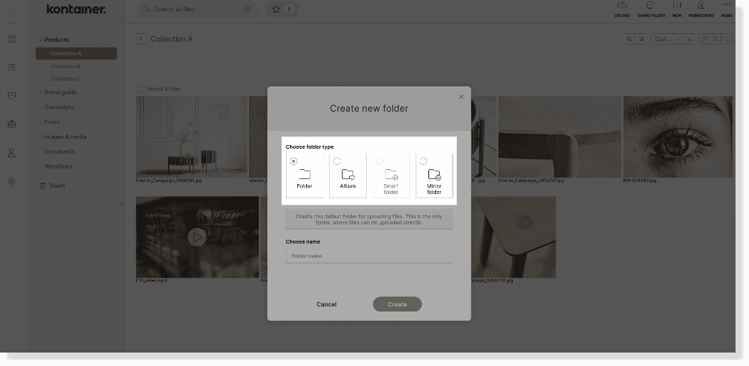Screen dimensions: 749x366
Task: Select Collection C in the tree
Action: [x=65, y=79]
